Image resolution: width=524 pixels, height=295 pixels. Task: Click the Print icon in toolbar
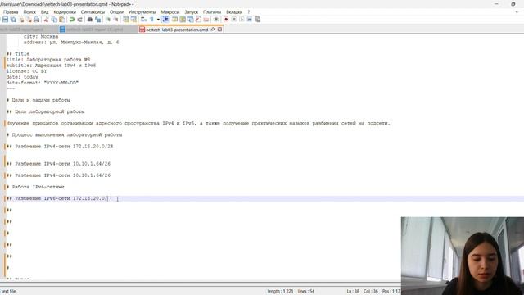(36, 20)
